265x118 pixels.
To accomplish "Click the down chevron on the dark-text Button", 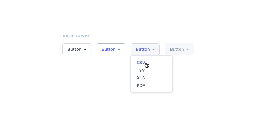I will point(85,50).
